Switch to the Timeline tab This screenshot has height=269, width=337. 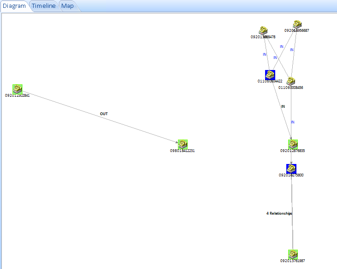[x=44, y=6]
